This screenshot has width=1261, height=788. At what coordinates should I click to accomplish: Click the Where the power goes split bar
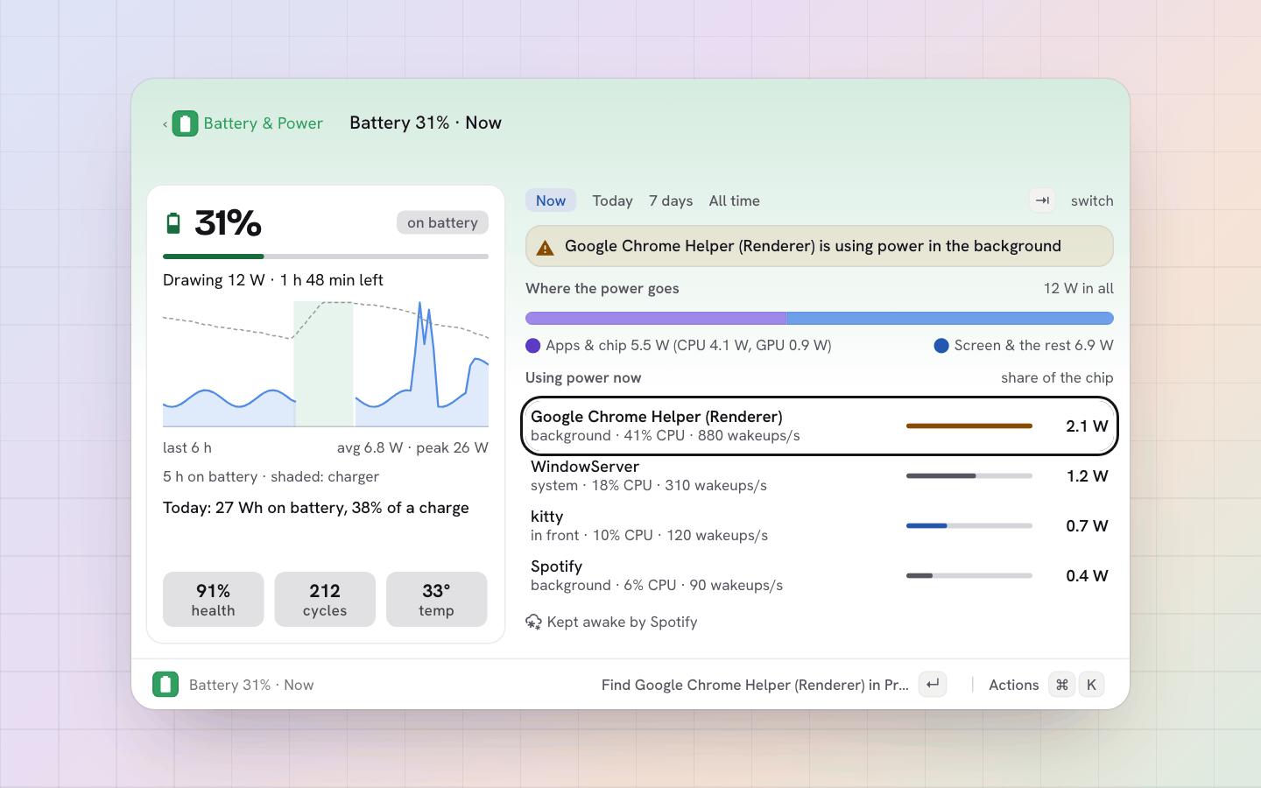820,319
